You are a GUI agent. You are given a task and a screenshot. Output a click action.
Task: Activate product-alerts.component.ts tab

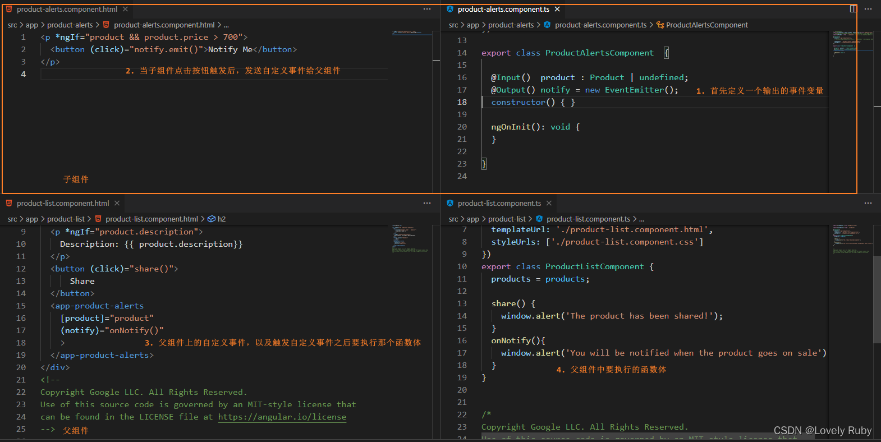(504, 10)
